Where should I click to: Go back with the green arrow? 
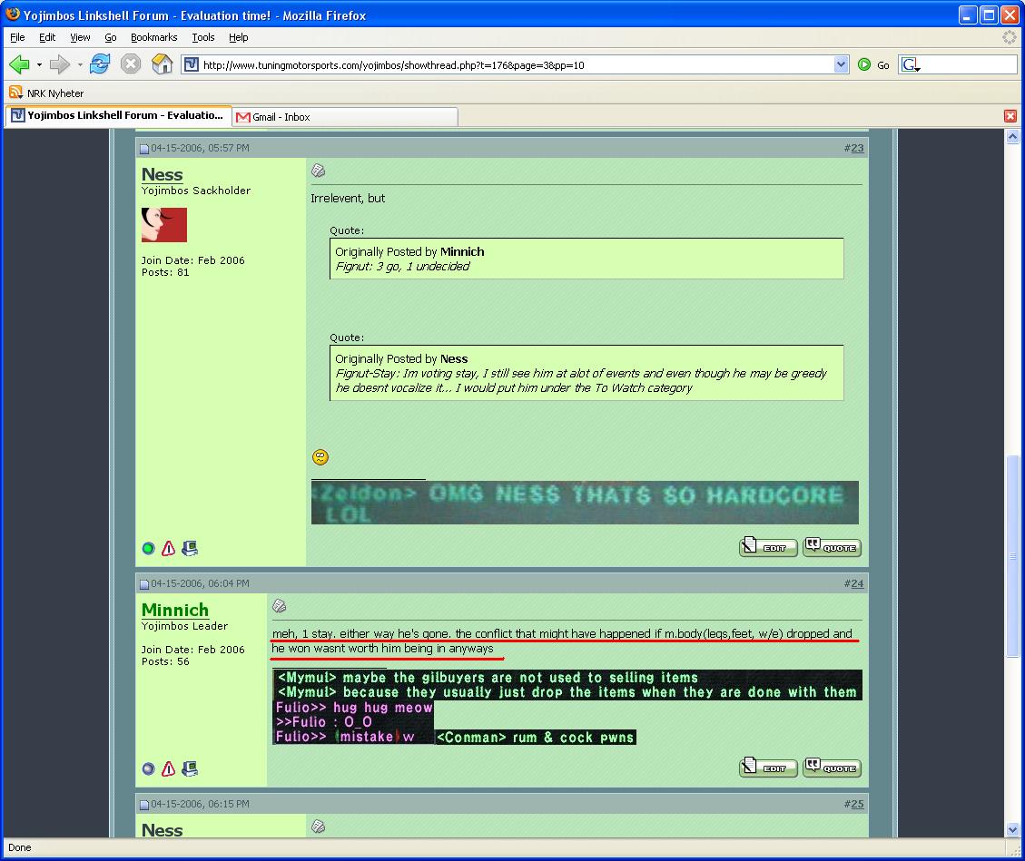[19, 64]
